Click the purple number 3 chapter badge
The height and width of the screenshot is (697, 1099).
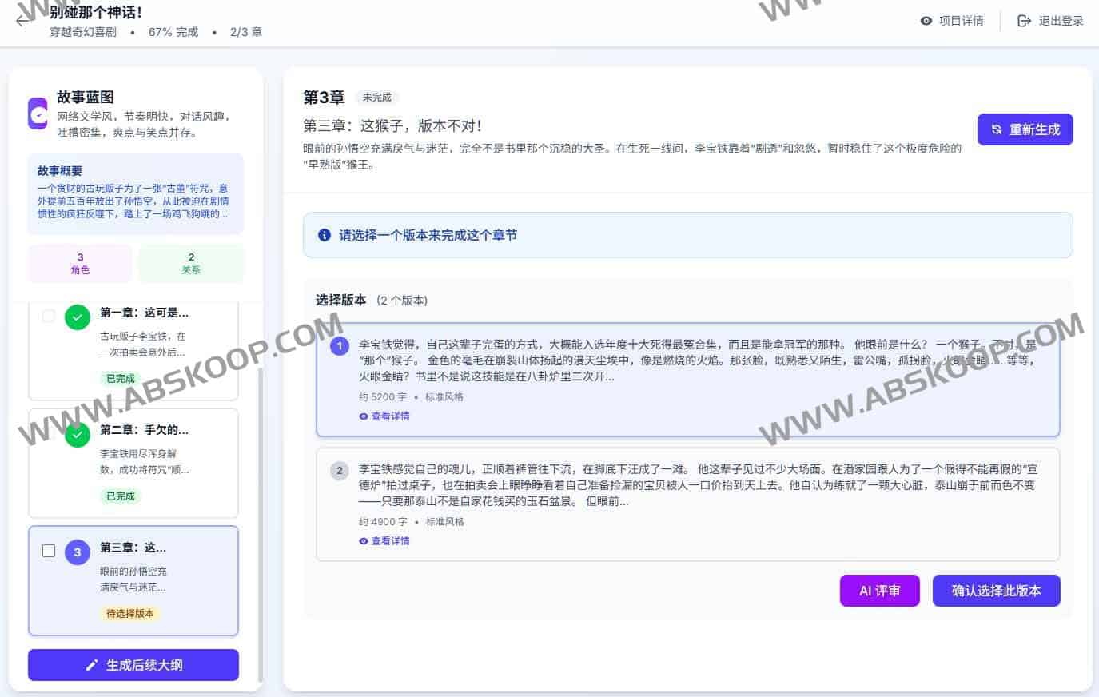tap(78, 552)
